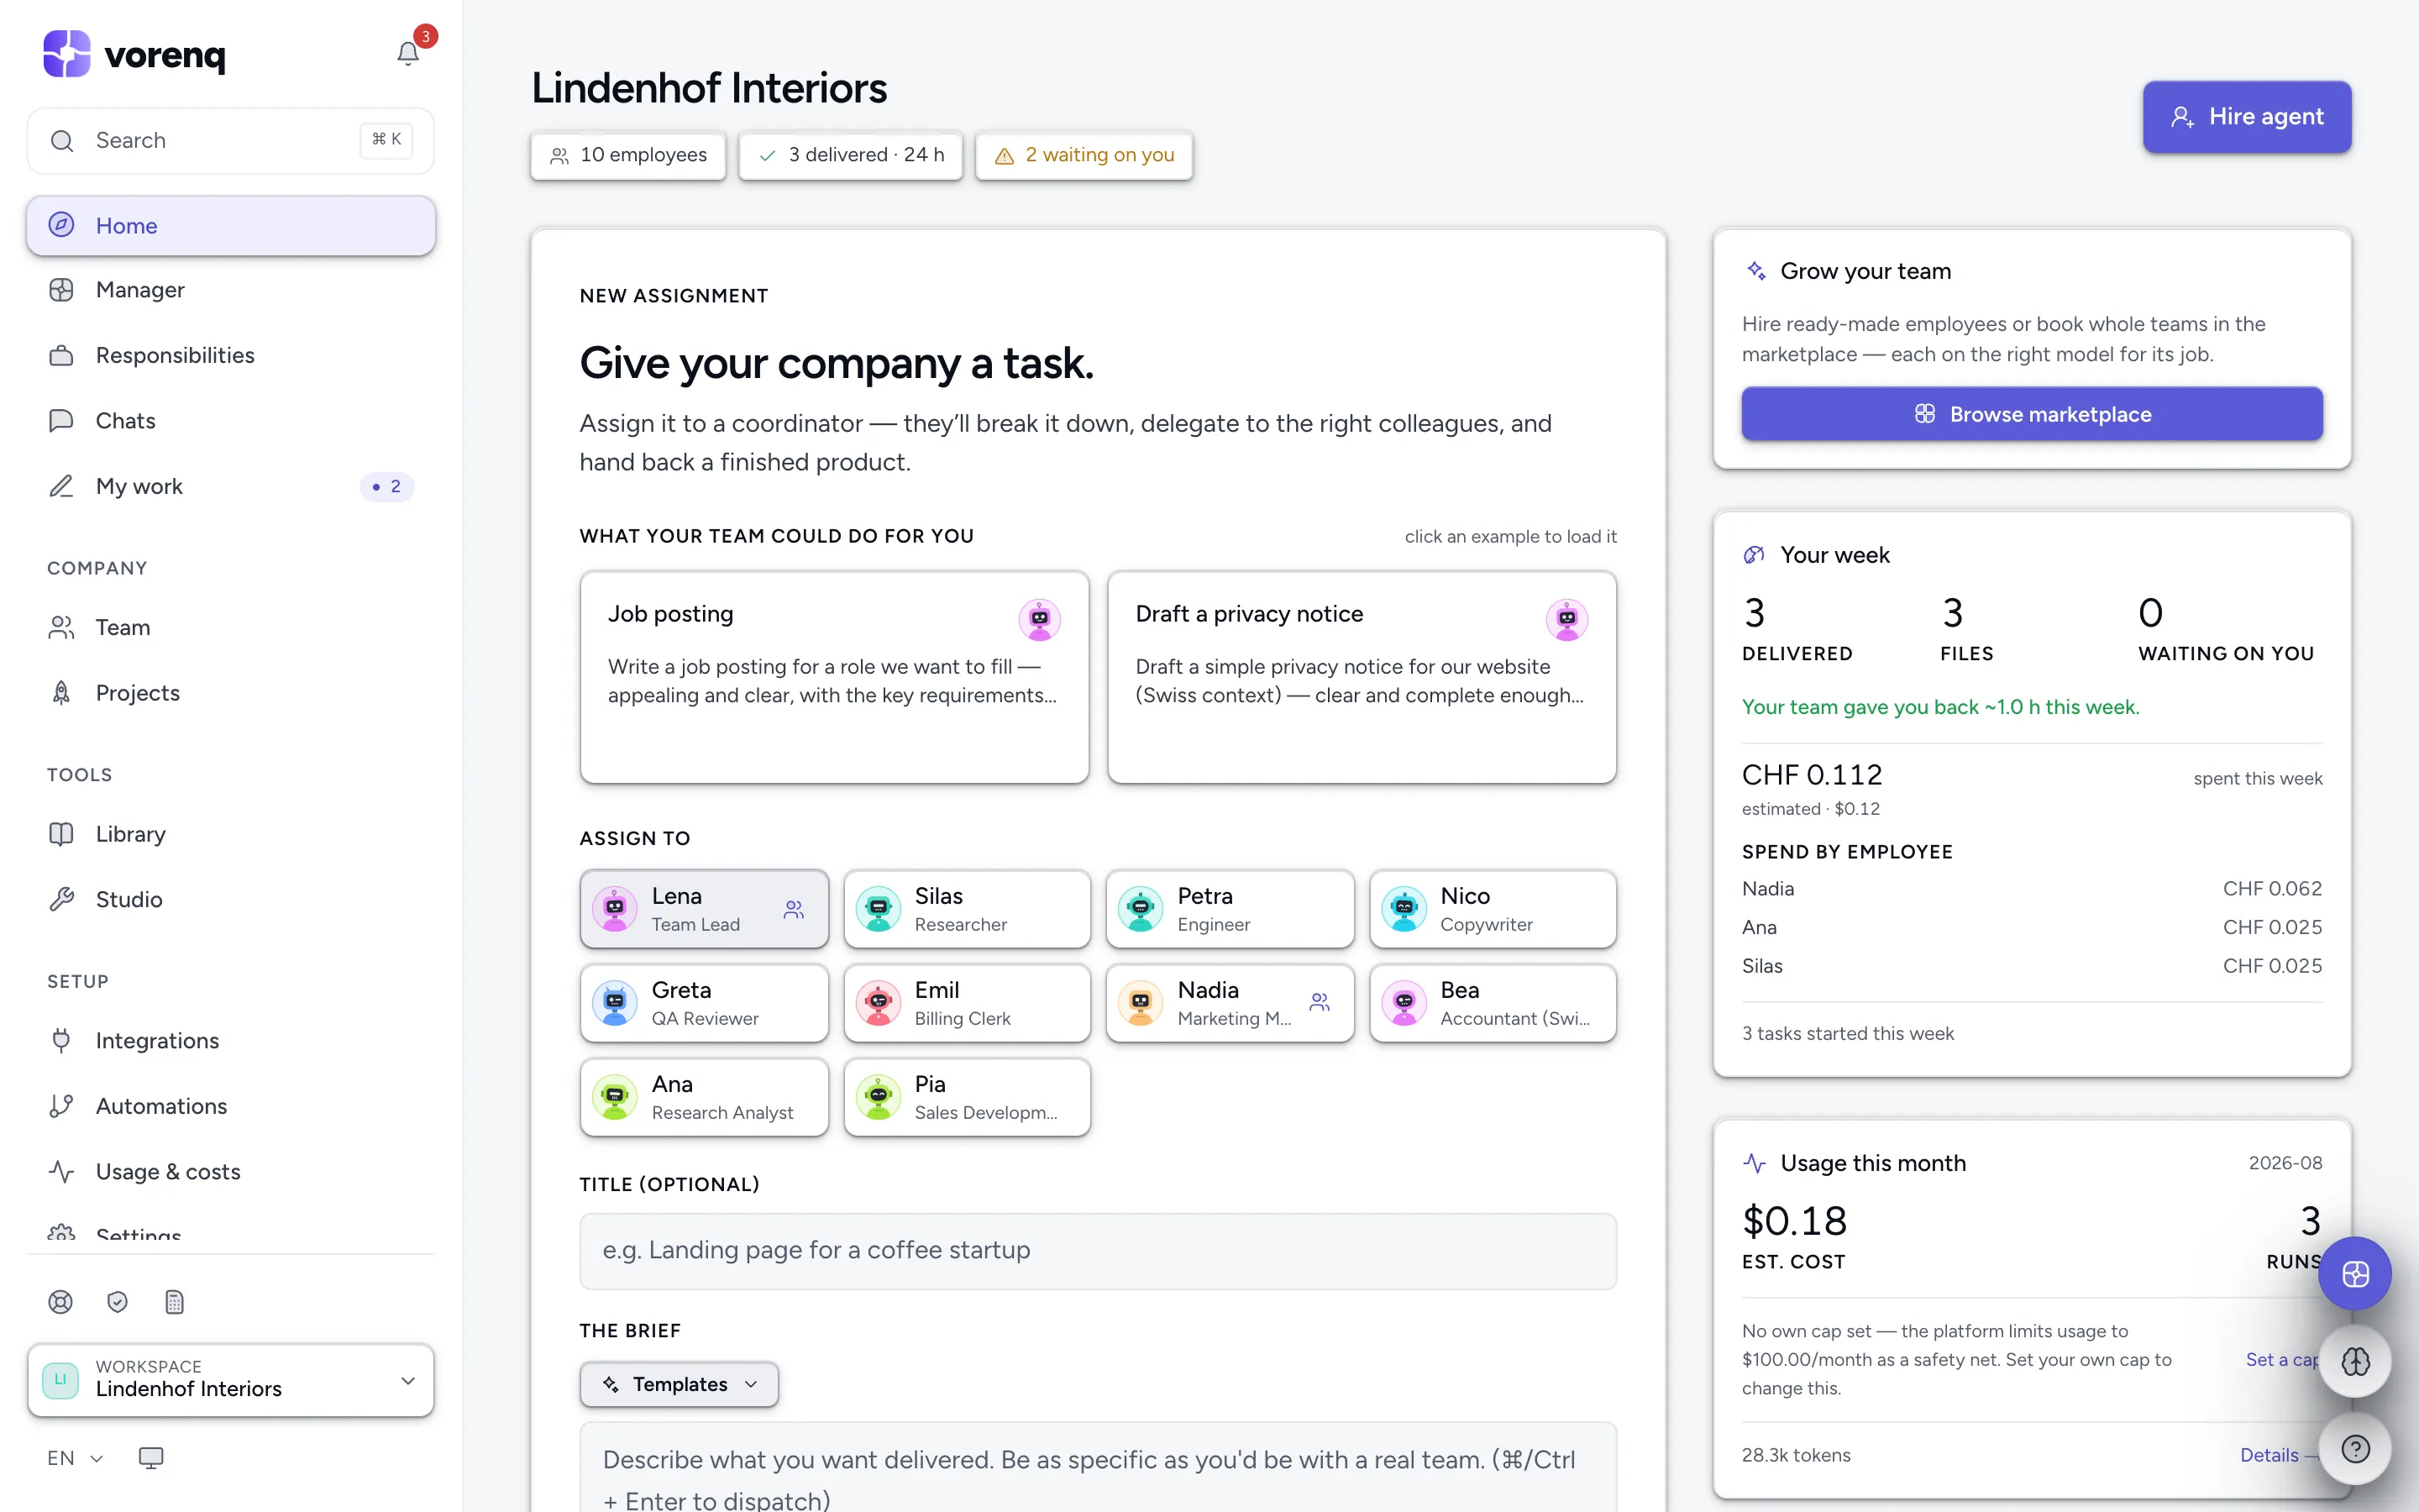Follow the Details link in Usage
This screenshot has width=2419, height=1512.
click(x=2279, y=1455)
